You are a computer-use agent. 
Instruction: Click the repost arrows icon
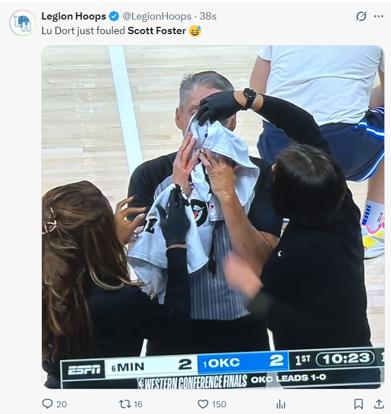[124, 404]
